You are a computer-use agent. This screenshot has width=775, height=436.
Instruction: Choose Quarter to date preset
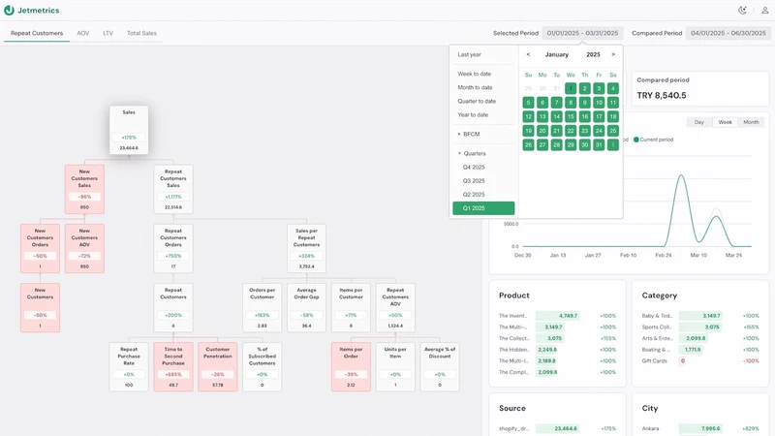tap(477, 101)
